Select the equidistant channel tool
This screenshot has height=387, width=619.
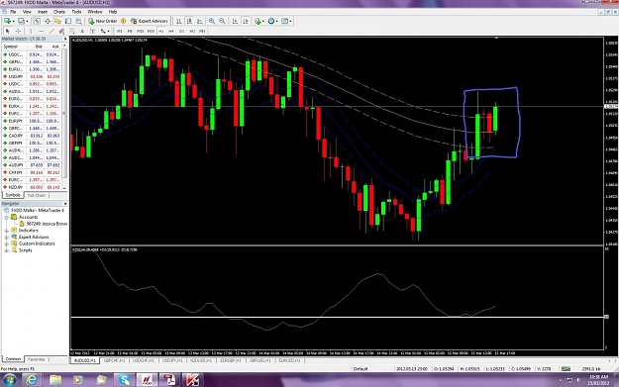(x=61, y=31)
